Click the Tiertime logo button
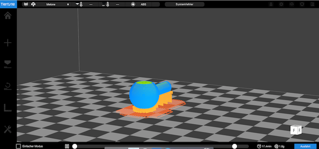 [8, 4]
